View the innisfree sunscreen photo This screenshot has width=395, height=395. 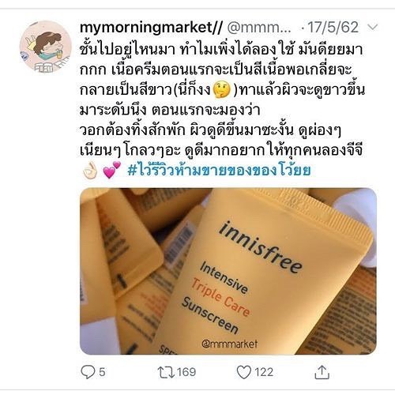point(228,271)
